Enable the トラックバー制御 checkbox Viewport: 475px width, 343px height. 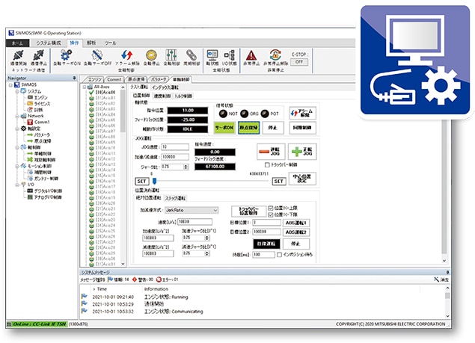tap(267, 164)
